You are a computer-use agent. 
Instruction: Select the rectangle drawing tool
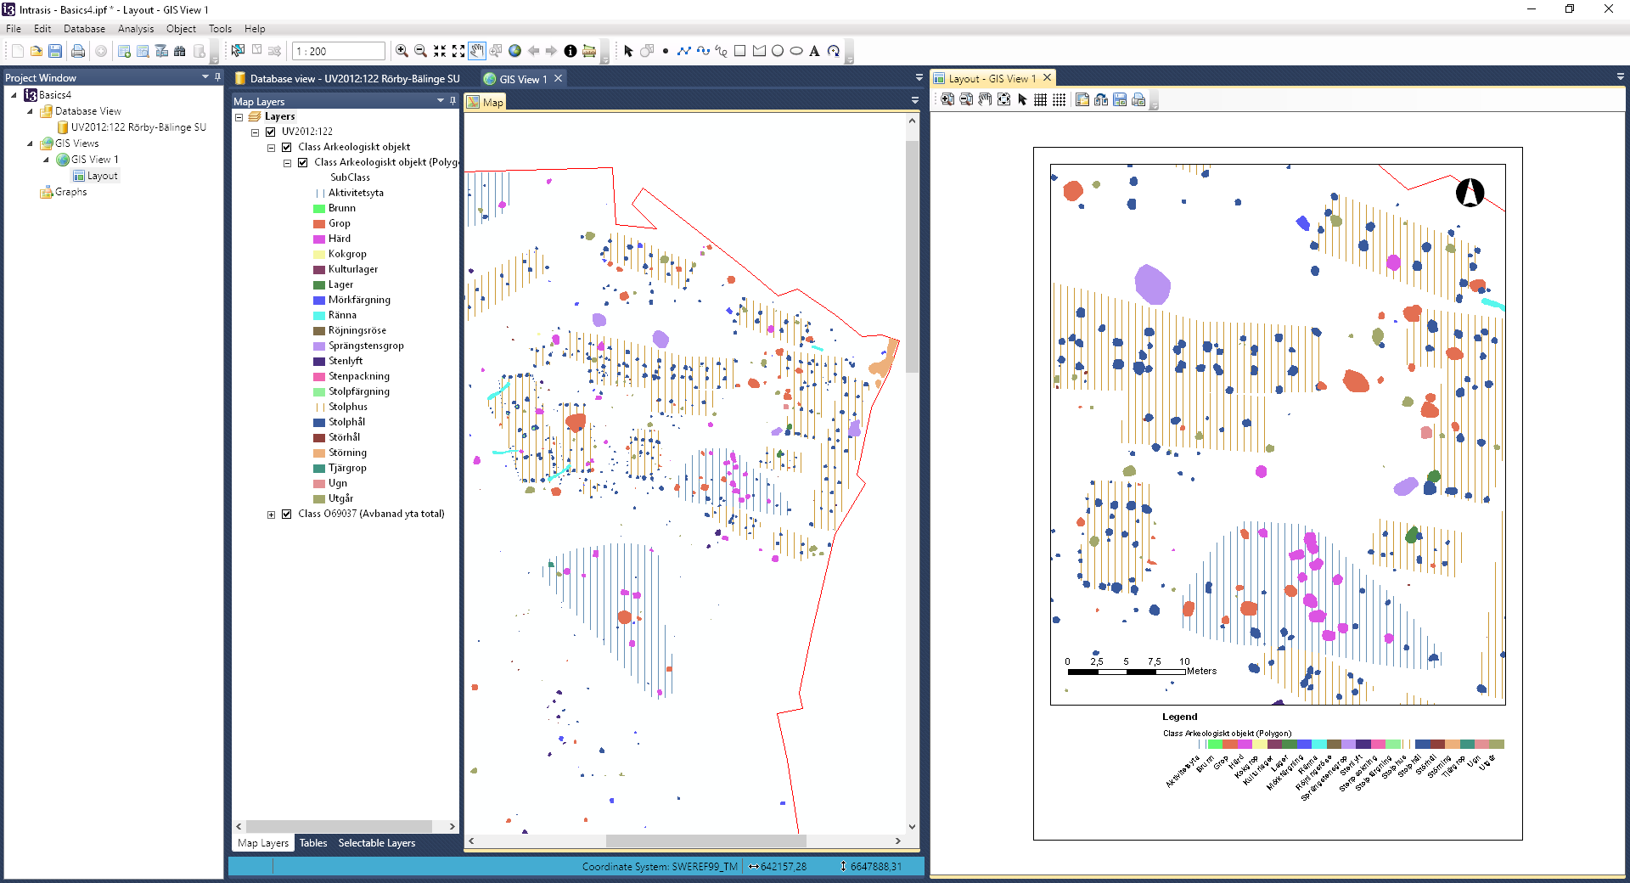739,51
